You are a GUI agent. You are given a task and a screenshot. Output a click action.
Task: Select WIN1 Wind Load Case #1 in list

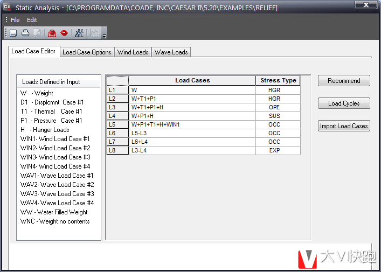55,139
